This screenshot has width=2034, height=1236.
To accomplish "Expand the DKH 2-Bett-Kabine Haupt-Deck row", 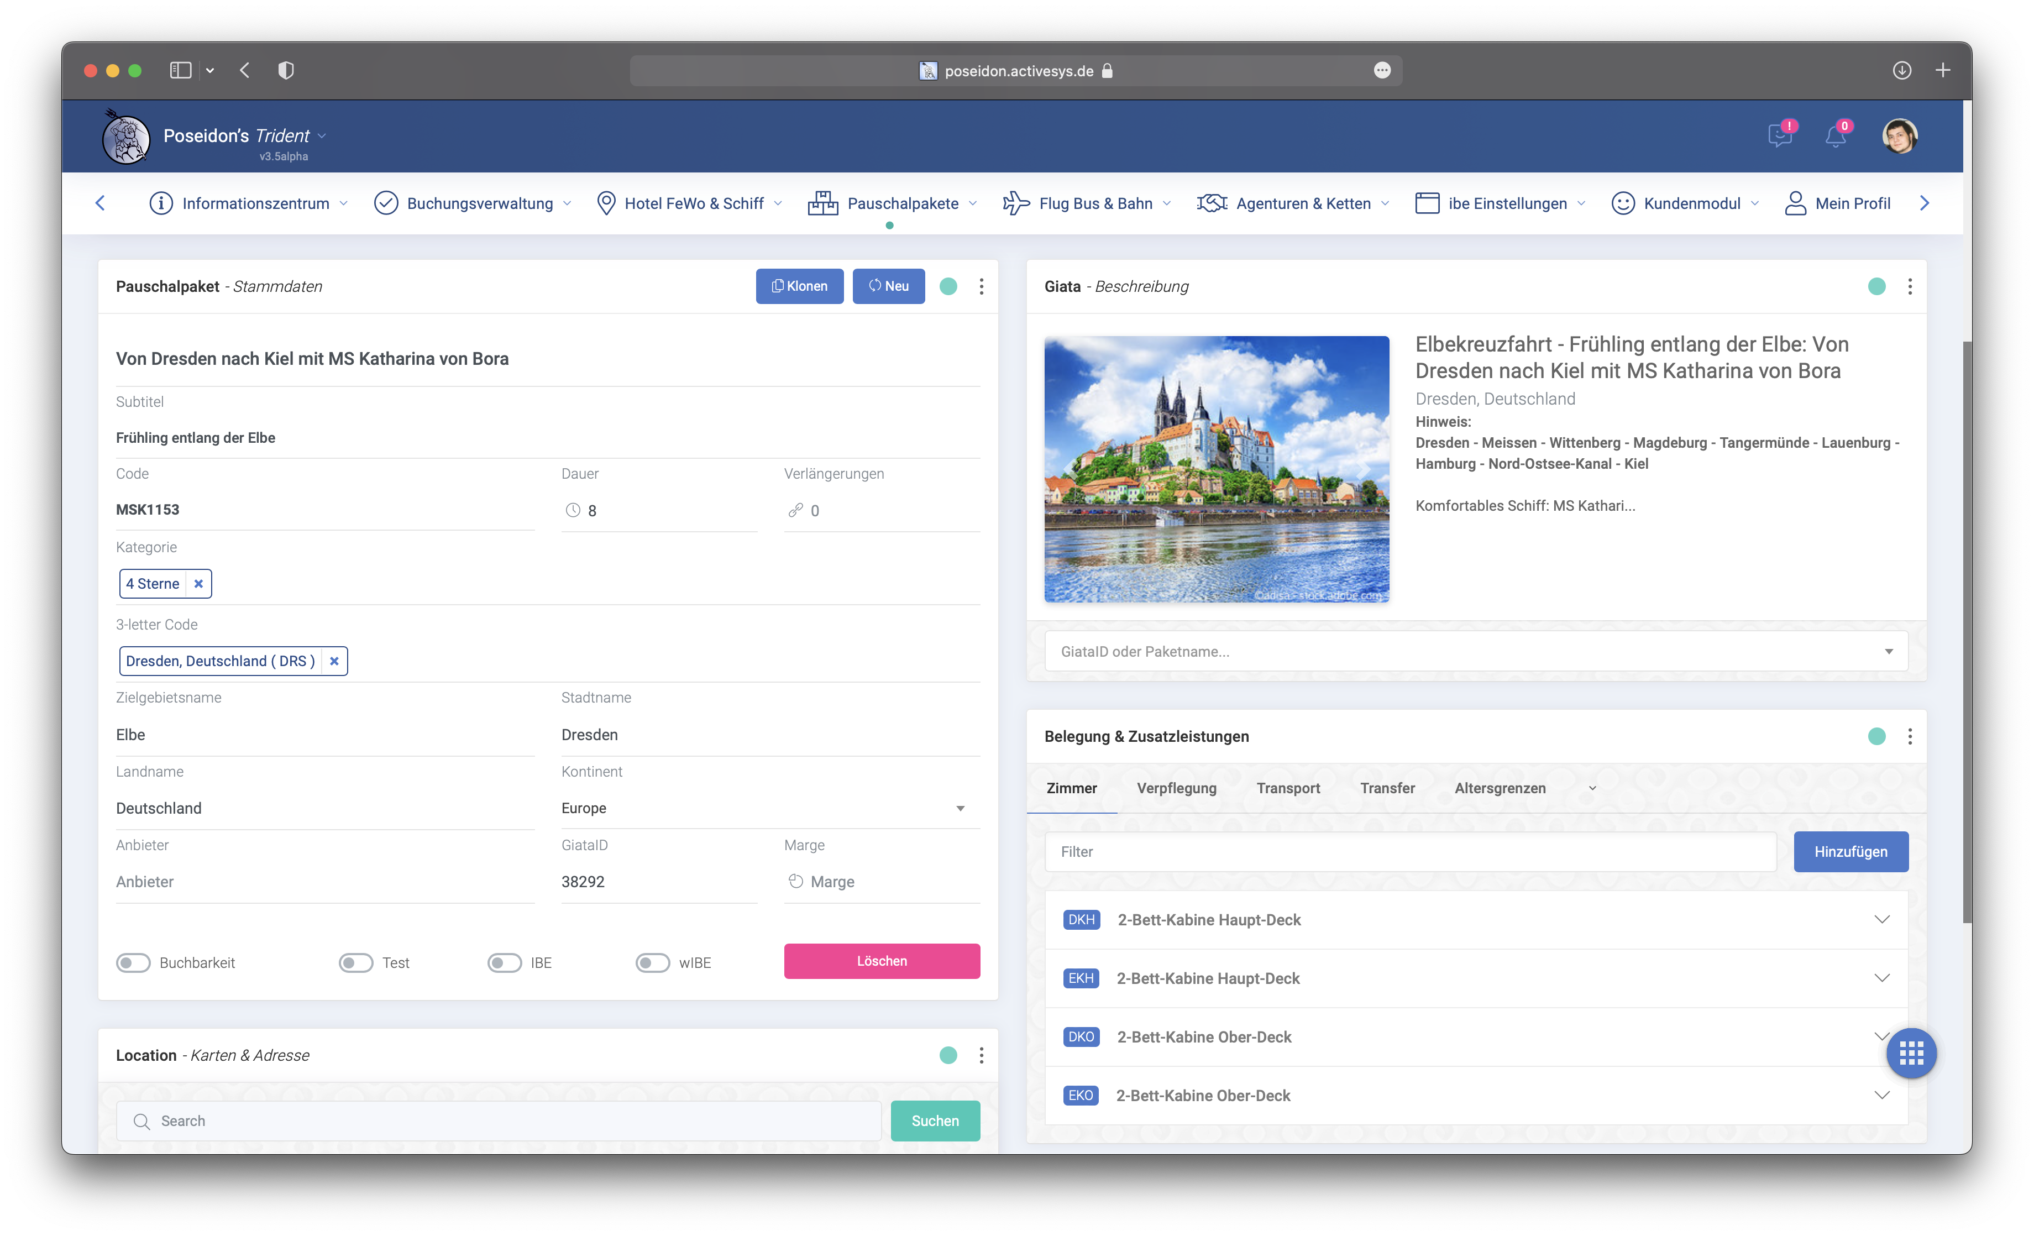I will coord(1881,920).
